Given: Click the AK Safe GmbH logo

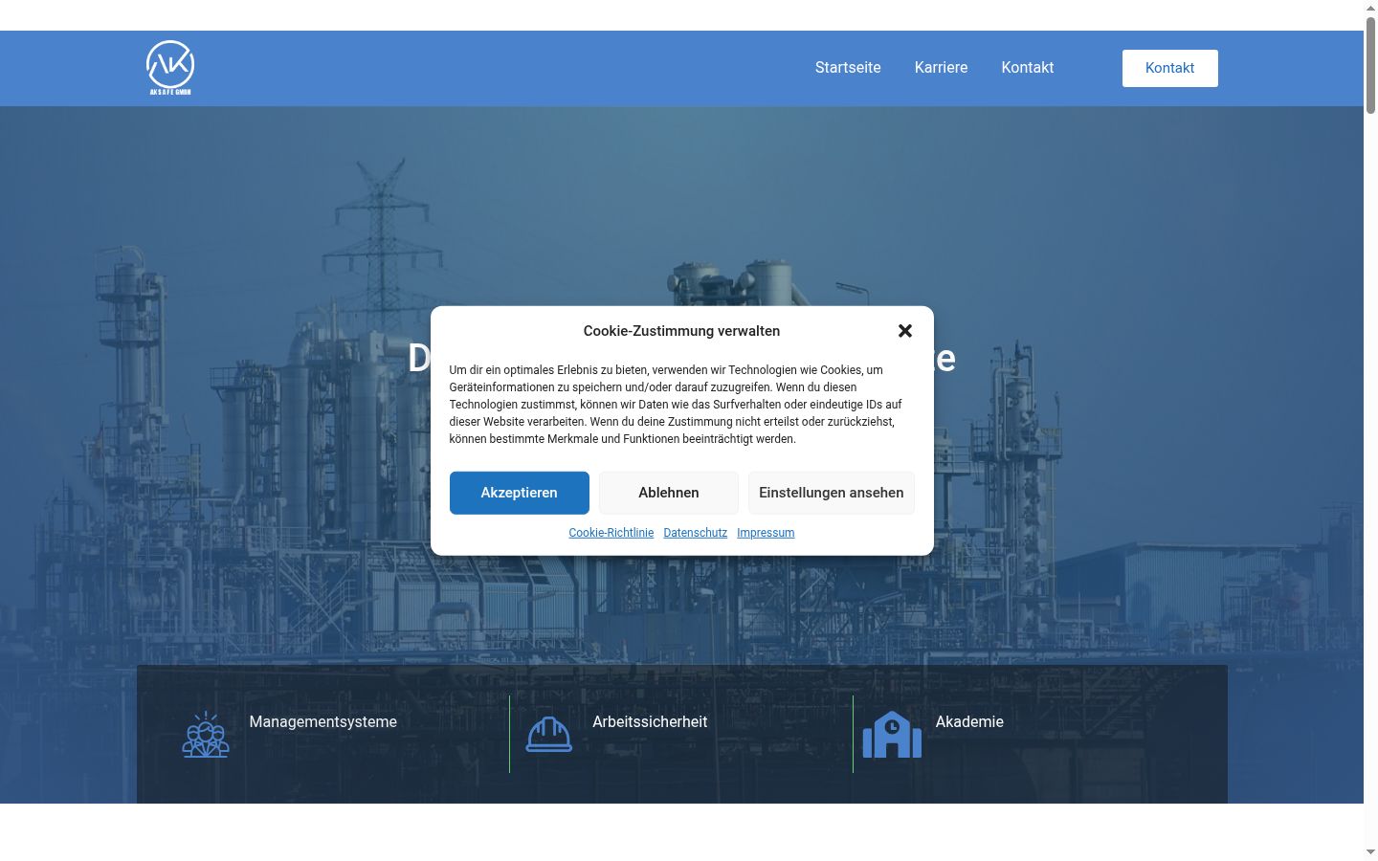Looking at the screenshot, I should (170, 68).
